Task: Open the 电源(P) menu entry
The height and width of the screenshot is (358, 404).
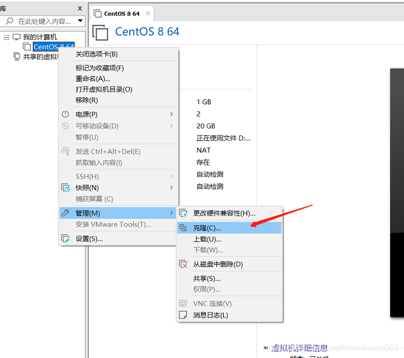Action: (118, 114)
